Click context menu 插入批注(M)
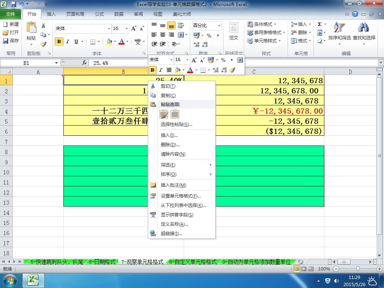This screenshot has width=384, height=288. 182,185
